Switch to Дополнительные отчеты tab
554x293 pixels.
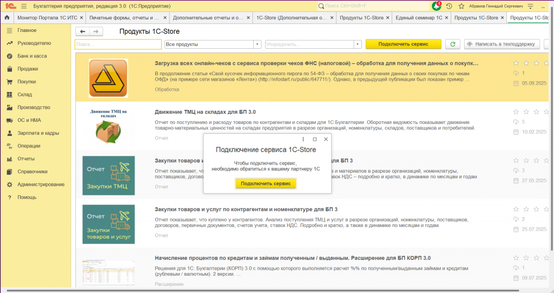pos(208,18)
